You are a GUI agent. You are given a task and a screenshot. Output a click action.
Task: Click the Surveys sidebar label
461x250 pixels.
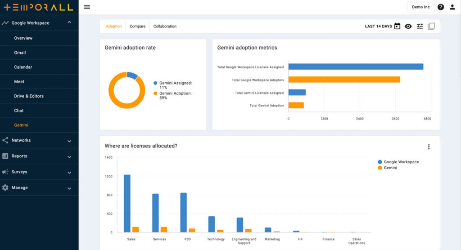pyautogui.click(x=19, y=172)
